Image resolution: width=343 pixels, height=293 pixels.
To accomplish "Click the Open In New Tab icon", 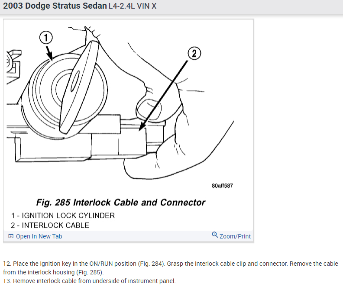I will (x=11, y=236).
